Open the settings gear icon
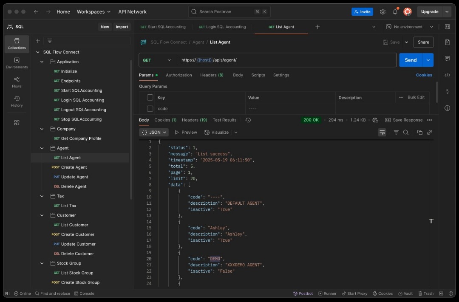The image size is (459, 302). pyautogui.click(x=382, y=12)
